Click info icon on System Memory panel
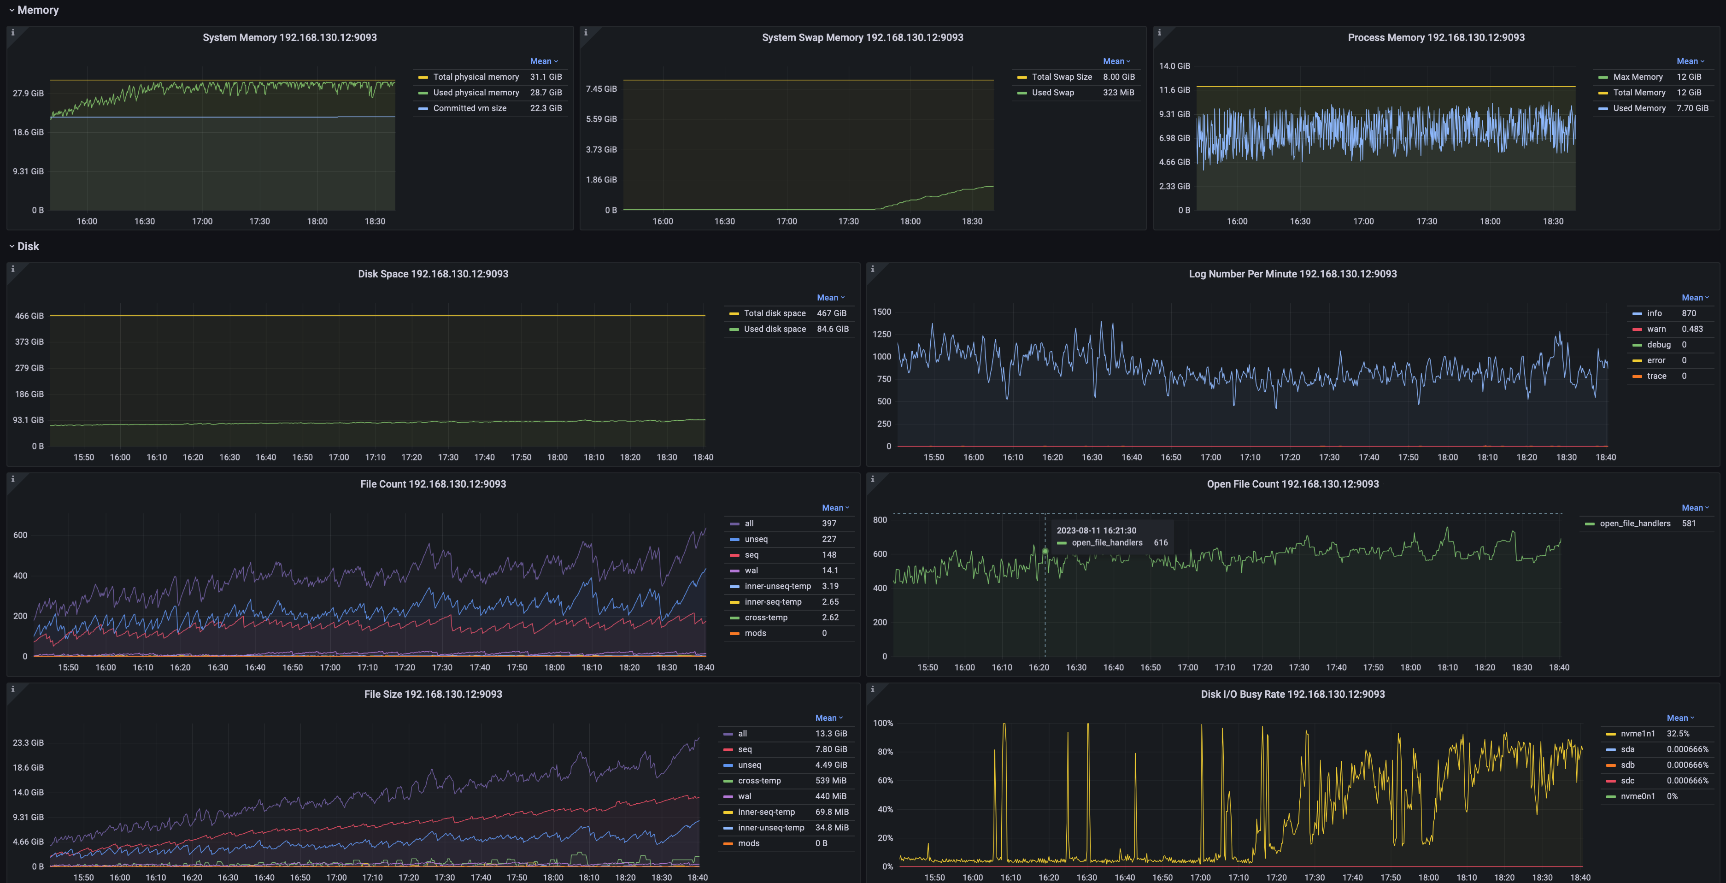1726x883 pixels. point(13,32)
